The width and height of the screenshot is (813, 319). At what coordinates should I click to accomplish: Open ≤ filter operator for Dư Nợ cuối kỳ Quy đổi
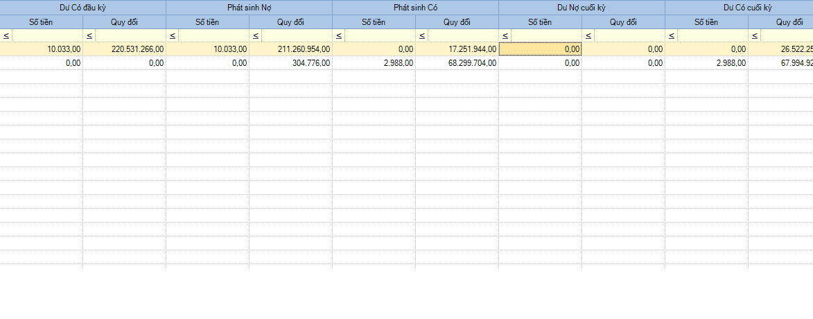[588, 36]
